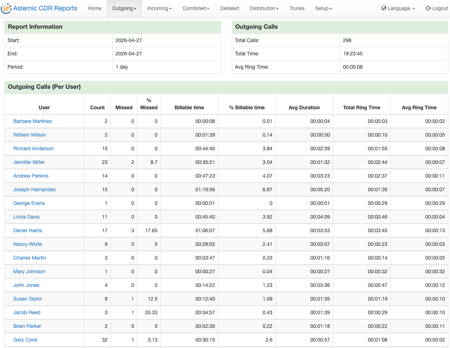
Task: Click the Asternic logo icon
Action: click(6, 8)
